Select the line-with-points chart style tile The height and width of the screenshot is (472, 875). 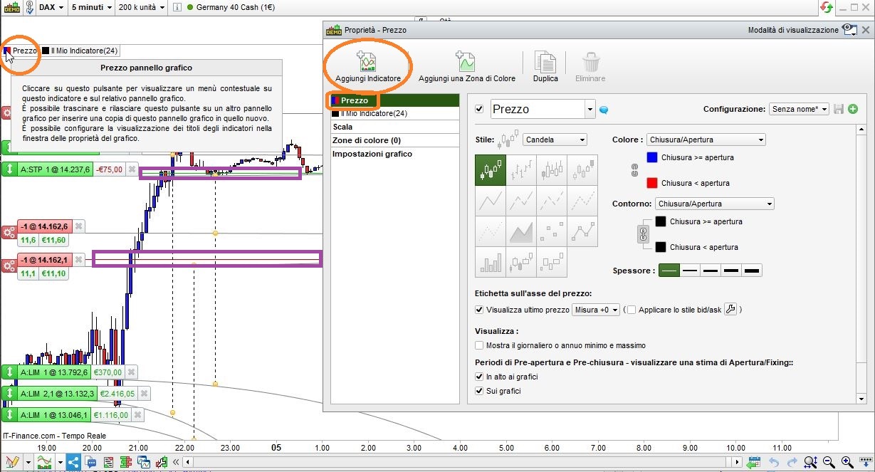coord(582,232)
